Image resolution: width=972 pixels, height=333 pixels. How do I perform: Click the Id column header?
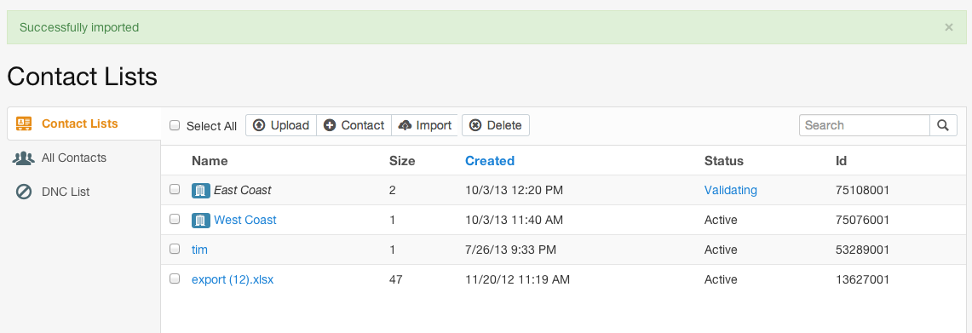point(841,161)
